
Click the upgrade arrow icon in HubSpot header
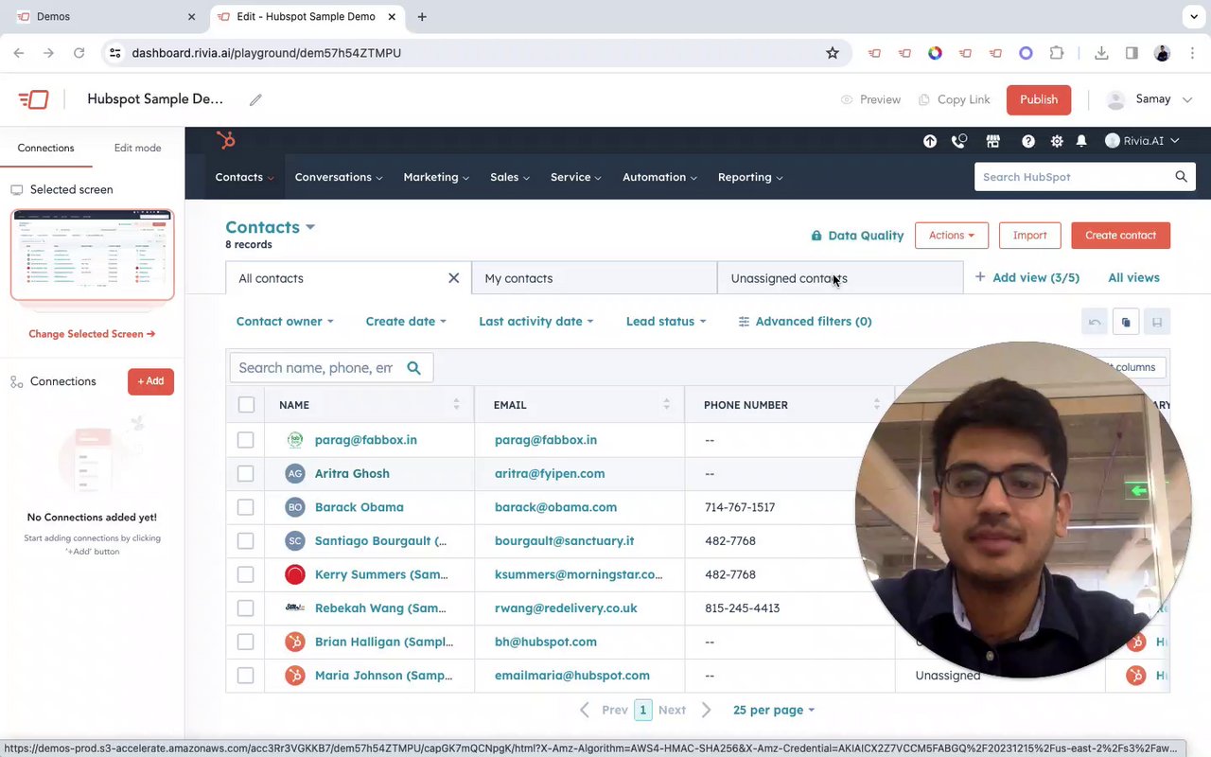(x=930, y=141)
